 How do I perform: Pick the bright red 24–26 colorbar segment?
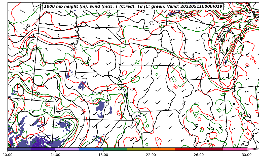(x=187, y=149)
